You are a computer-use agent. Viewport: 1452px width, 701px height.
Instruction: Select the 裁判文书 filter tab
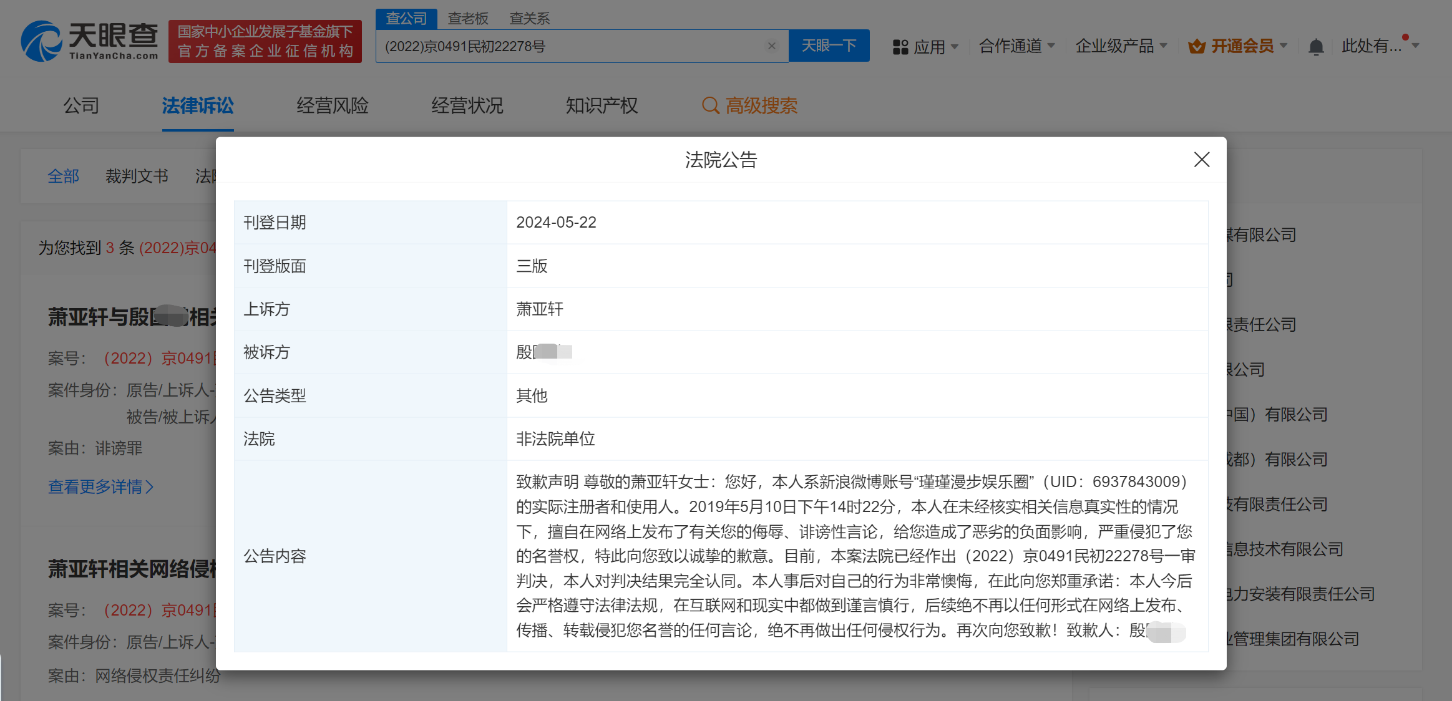[x=137, y=176]
